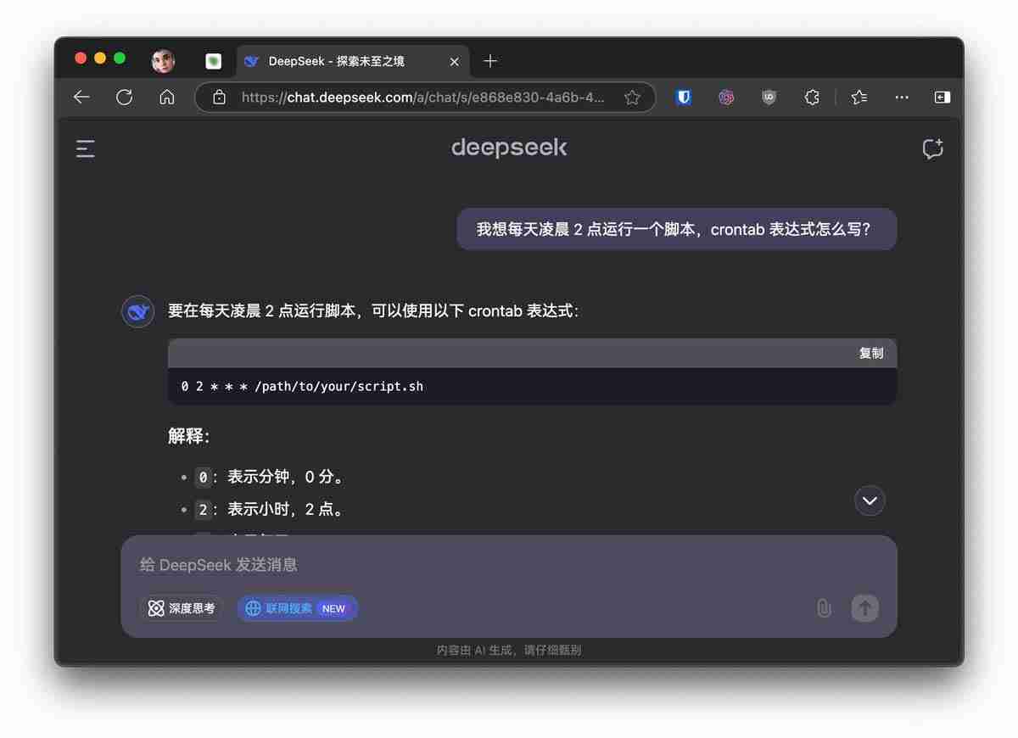View site security via the address bar padlock
This screenshot has width=1018, height=738.
218,97
